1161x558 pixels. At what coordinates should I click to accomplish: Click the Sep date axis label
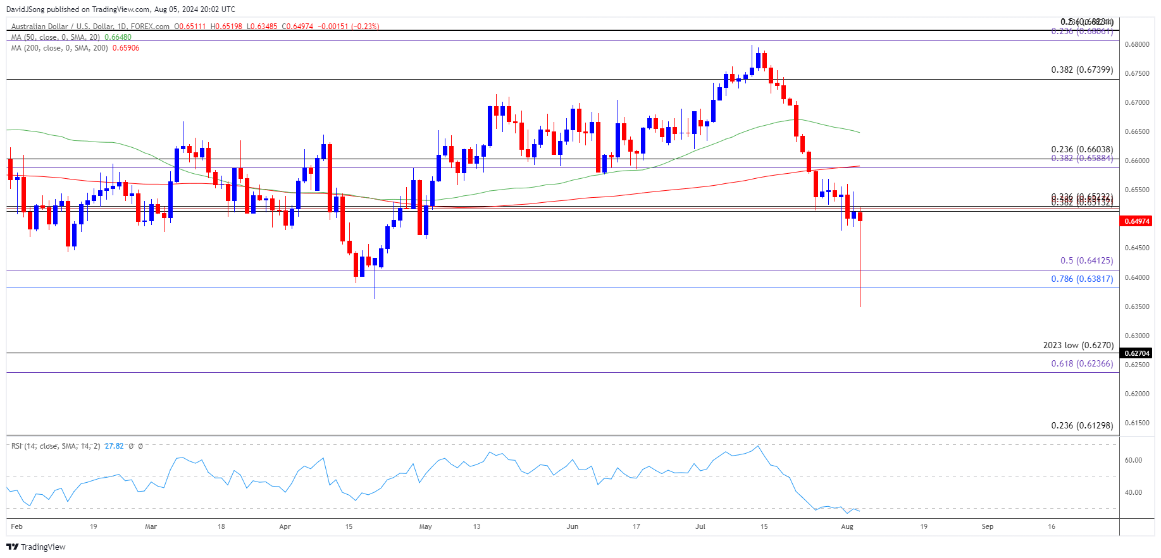point(988,526)
